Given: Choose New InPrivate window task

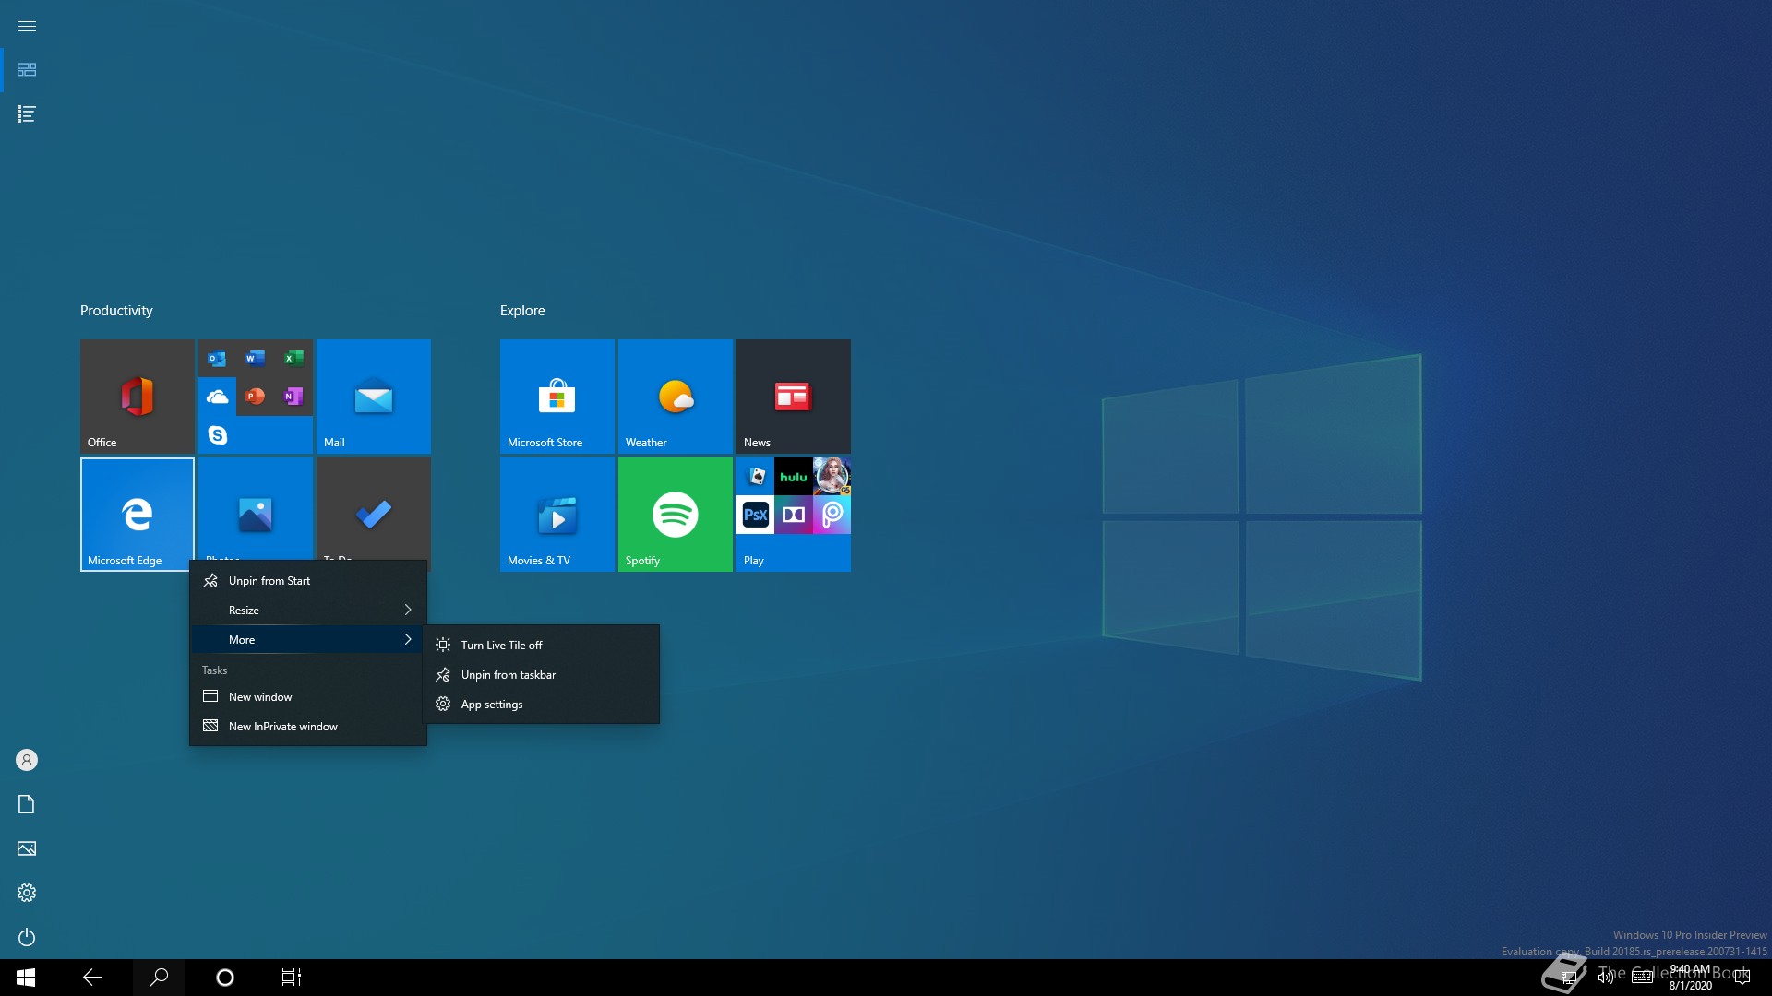Looking at the screenshot, I should (x=308, y=727).
